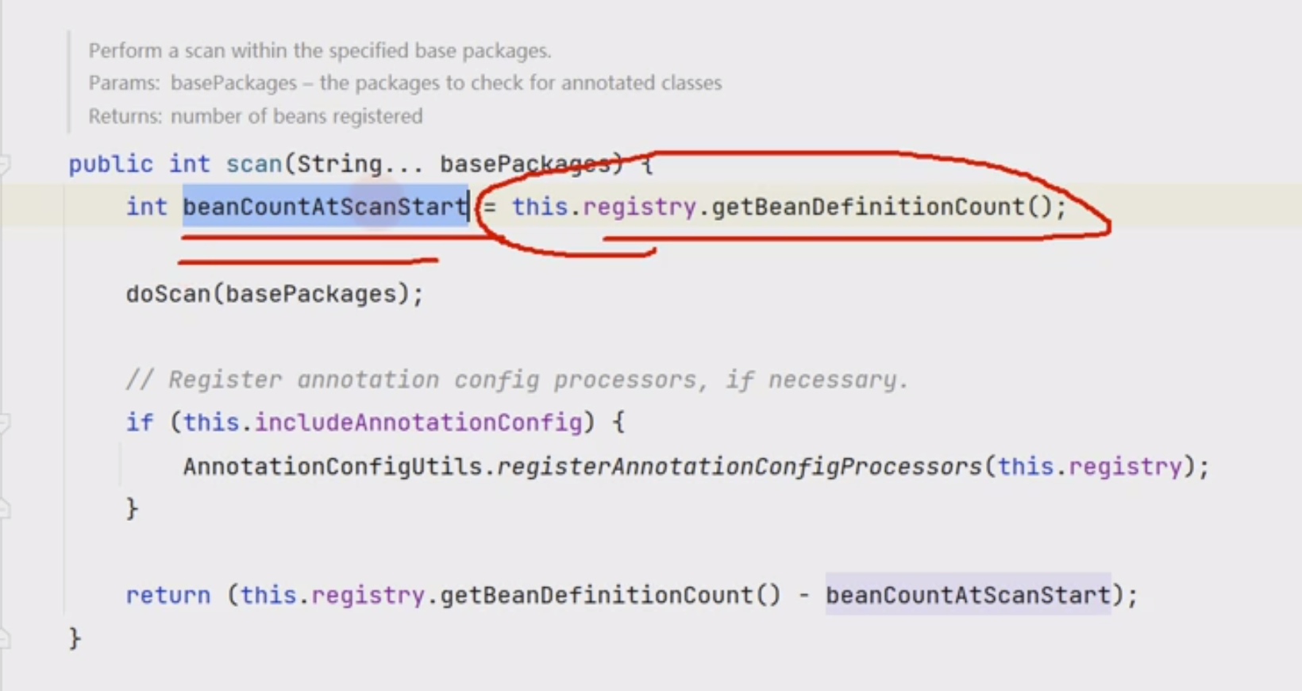Click fold end marker beside method closing brace

coord(4,639)
